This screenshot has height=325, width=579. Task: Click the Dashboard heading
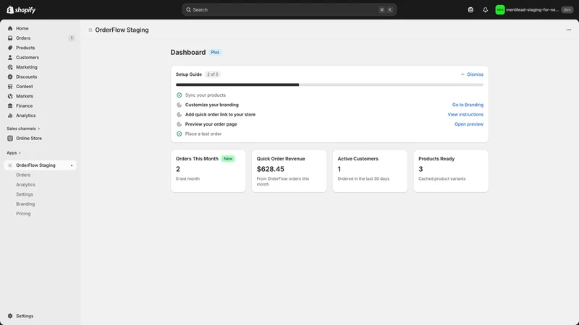(188, 52)
